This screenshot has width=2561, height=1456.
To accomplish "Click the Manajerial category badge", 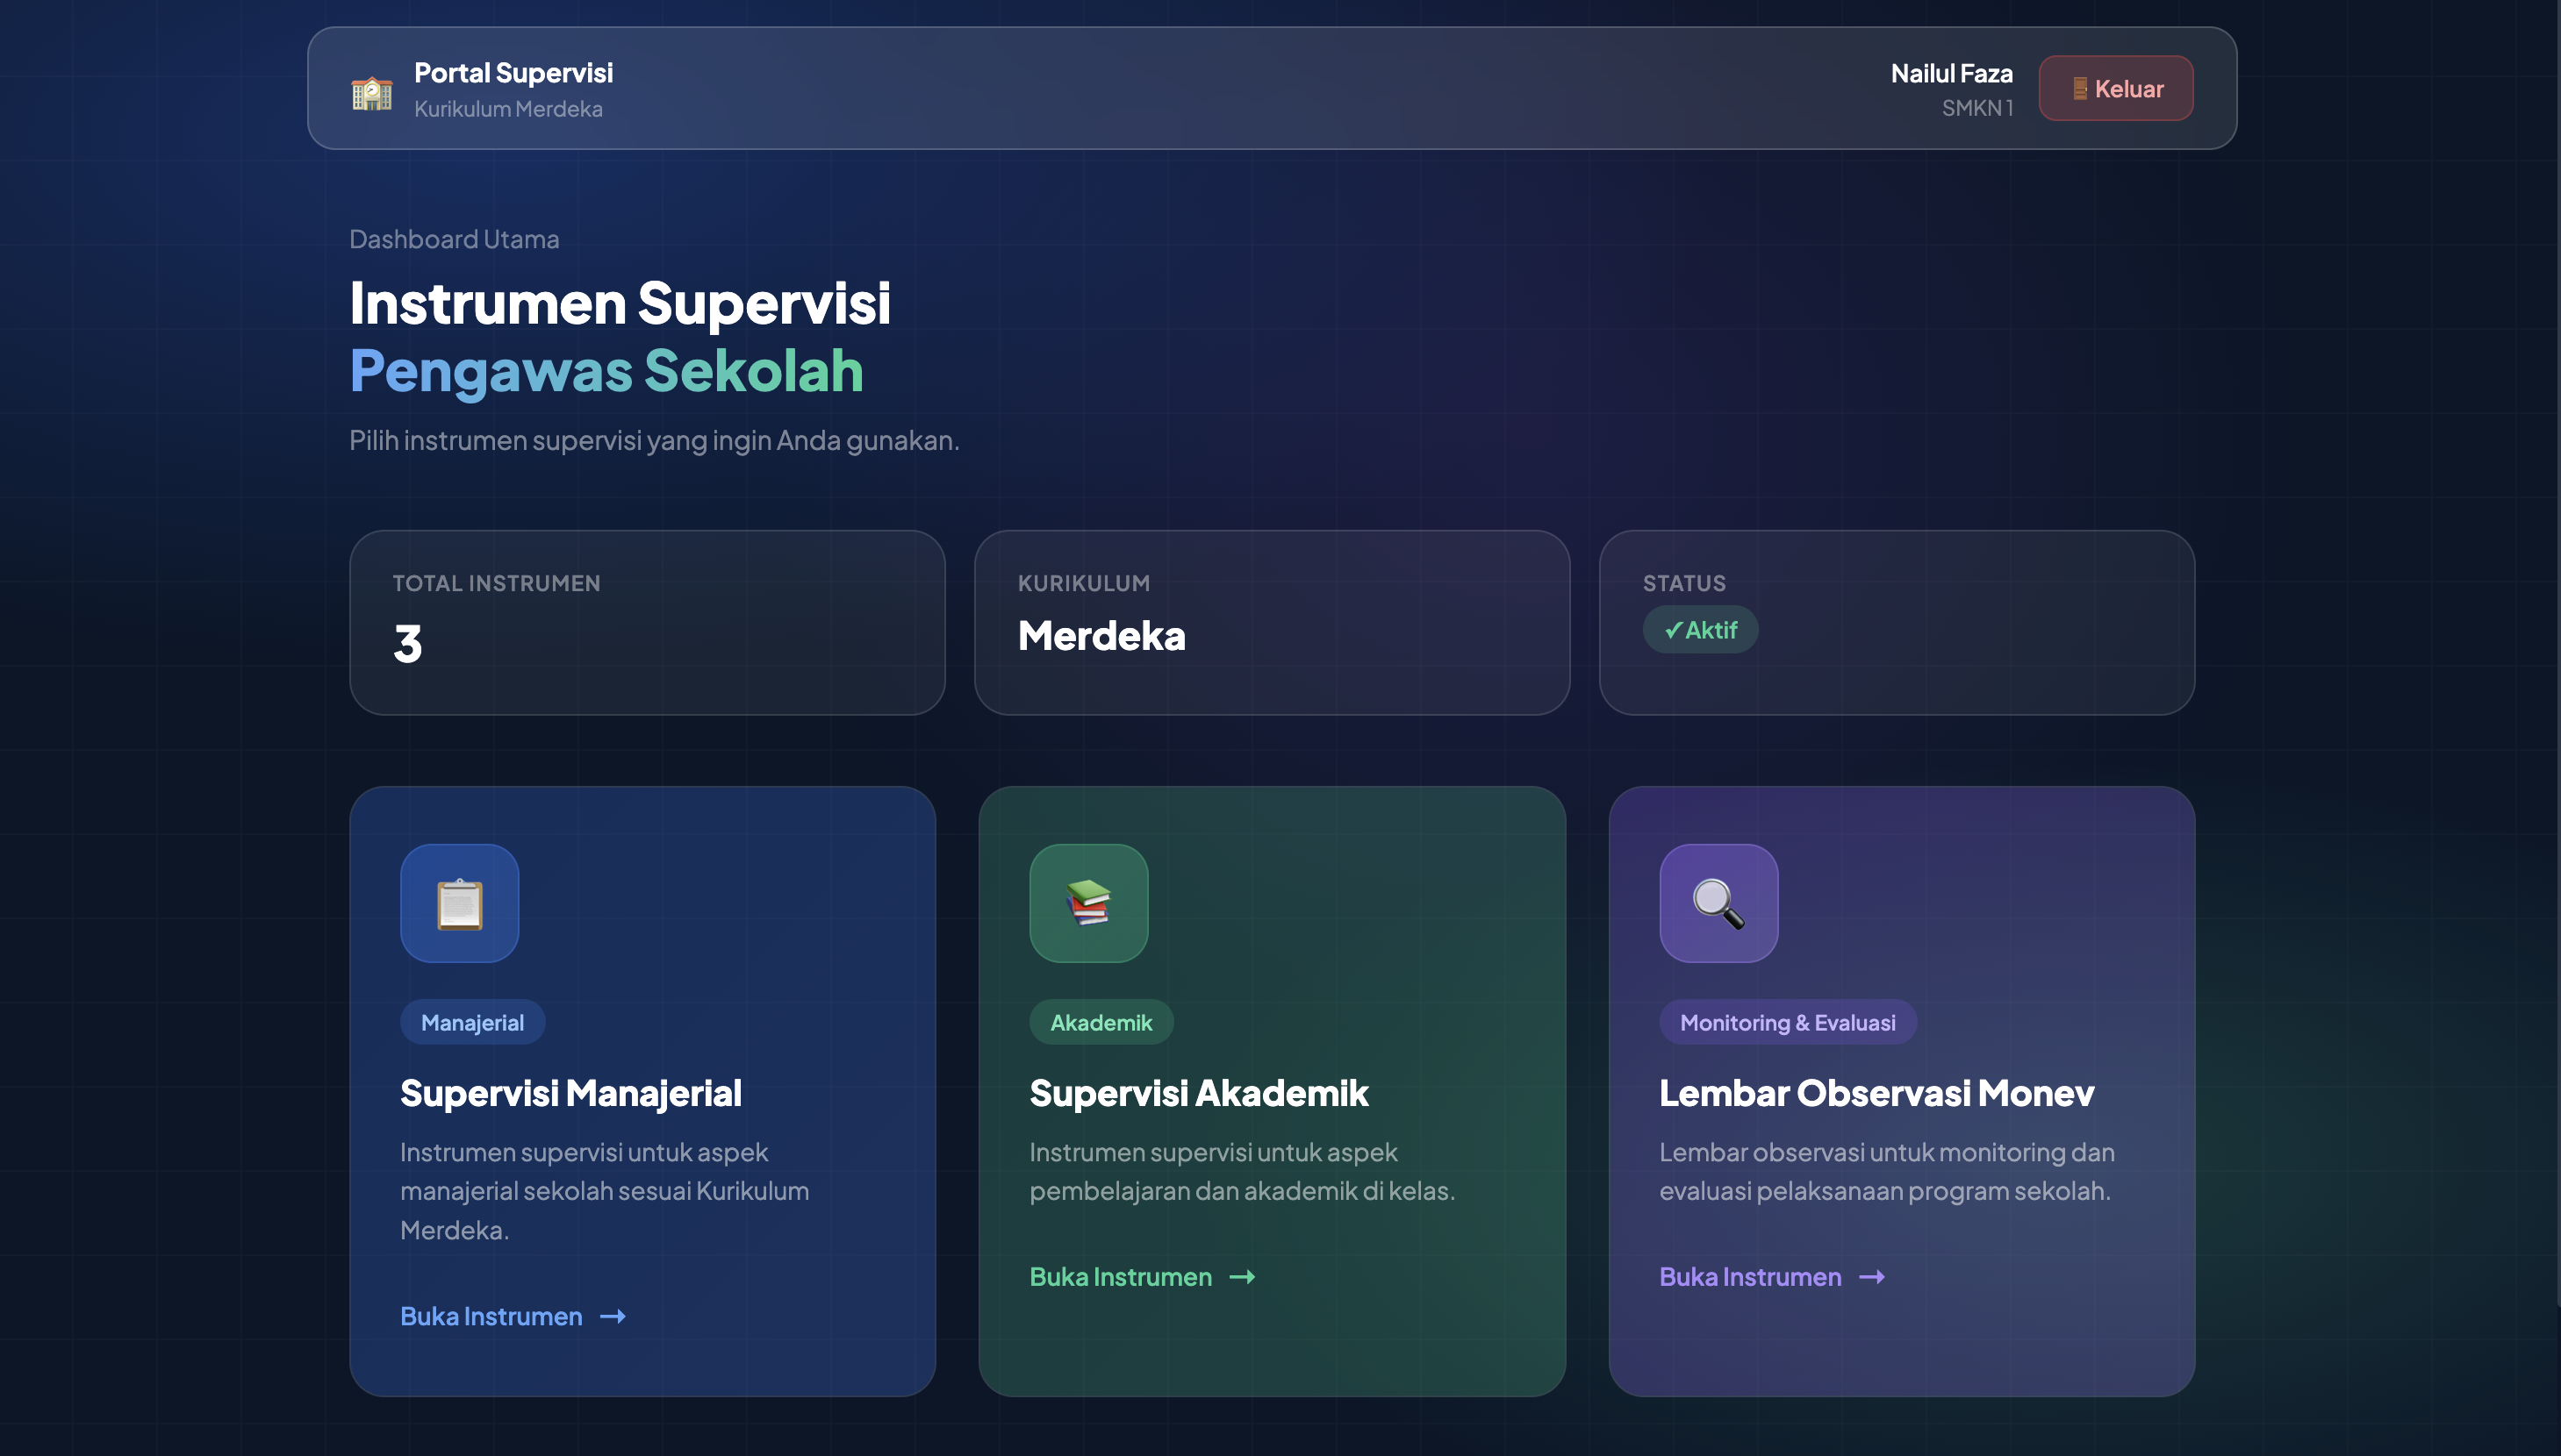I will tap(472, 1022).
